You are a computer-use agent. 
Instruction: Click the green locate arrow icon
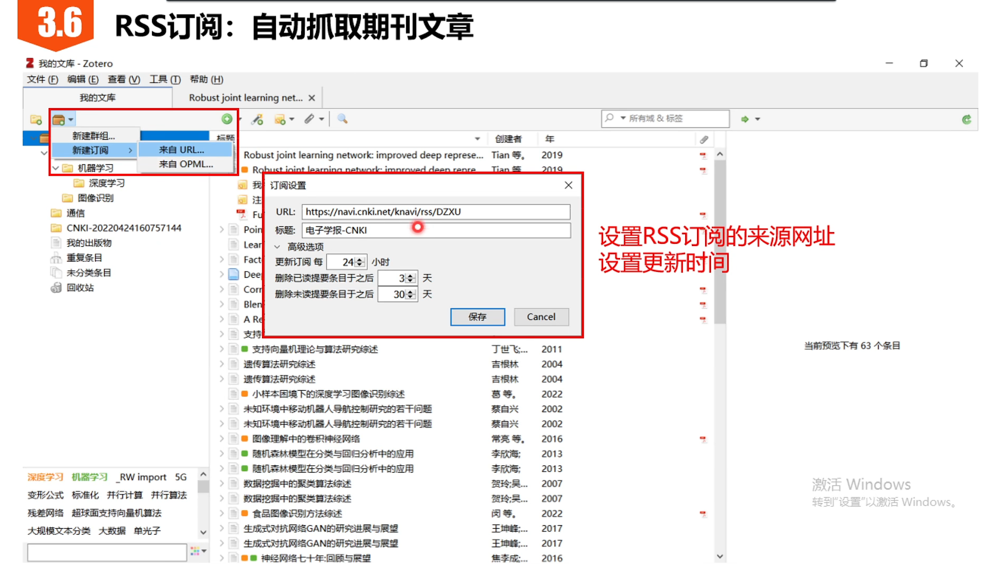click(x=746, y=119)
